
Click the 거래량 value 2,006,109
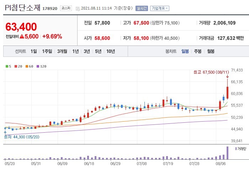[224, 23]
